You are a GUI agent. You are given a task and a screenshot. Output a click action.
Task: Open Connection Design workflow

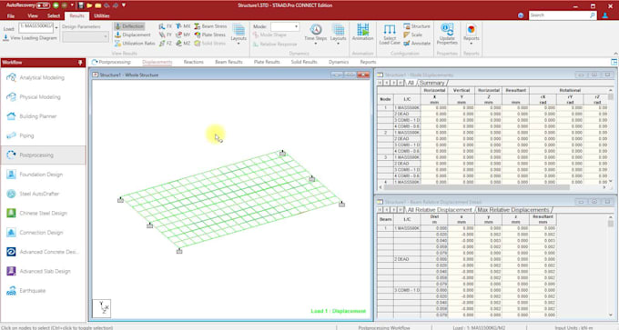[43, 232]
